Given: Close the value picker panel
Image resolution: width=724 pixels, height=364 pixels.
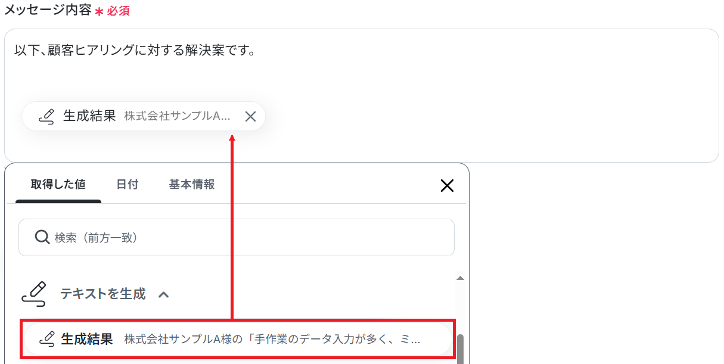Looking at the screenshot, I should 447,185.
